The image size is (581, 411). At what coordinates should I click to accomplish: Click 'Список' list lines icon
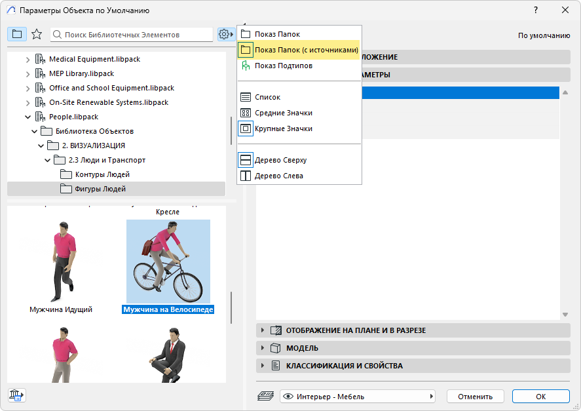pos(246,97)
